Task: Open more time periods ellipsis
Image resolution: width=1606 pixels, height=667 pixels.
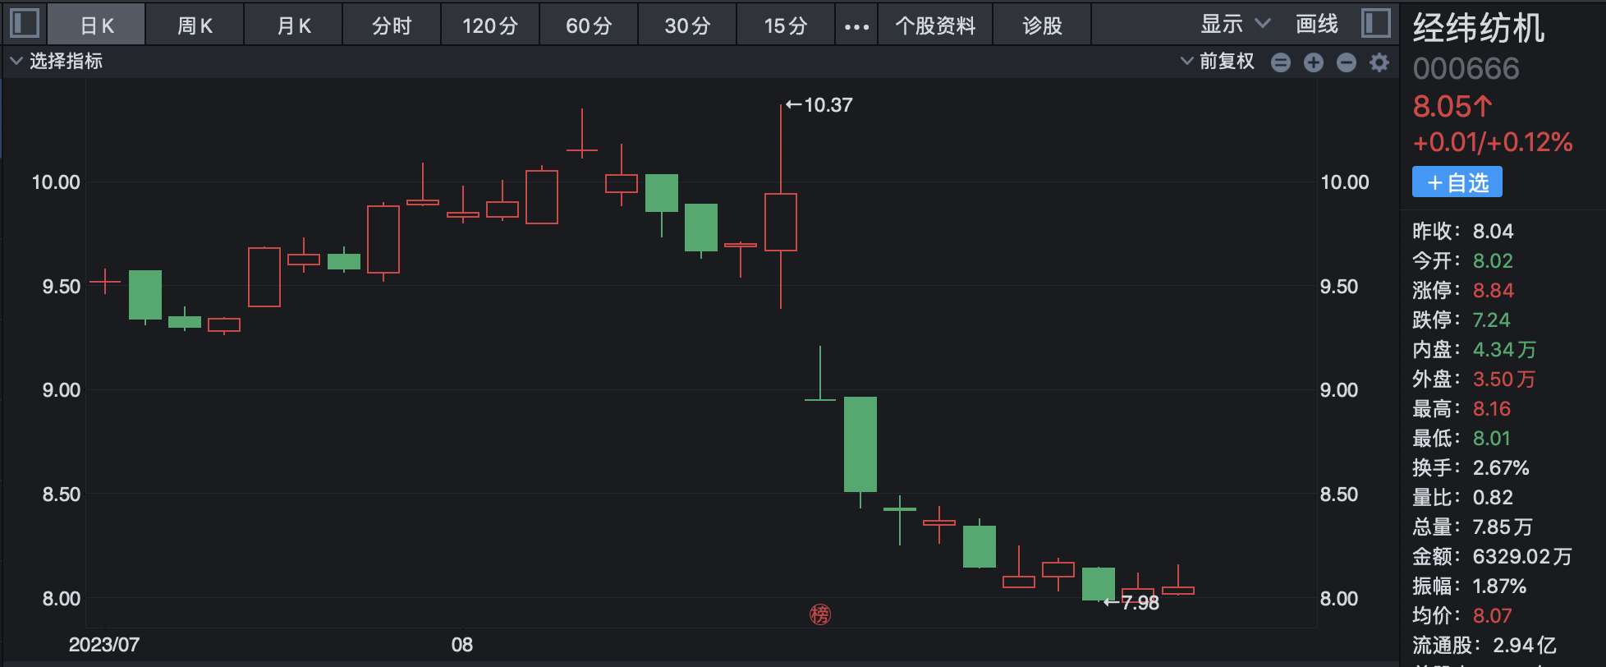Action: click(x=856, y=26)
